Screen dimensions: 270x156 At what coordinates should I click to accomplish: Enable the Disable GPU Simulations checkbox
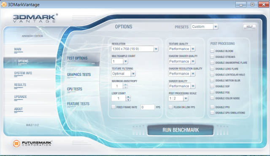point(212,113)
